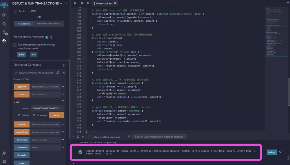Expand panel with arrow beside title
The width and height of the screenshot is (290, 165).
[66, 3]
